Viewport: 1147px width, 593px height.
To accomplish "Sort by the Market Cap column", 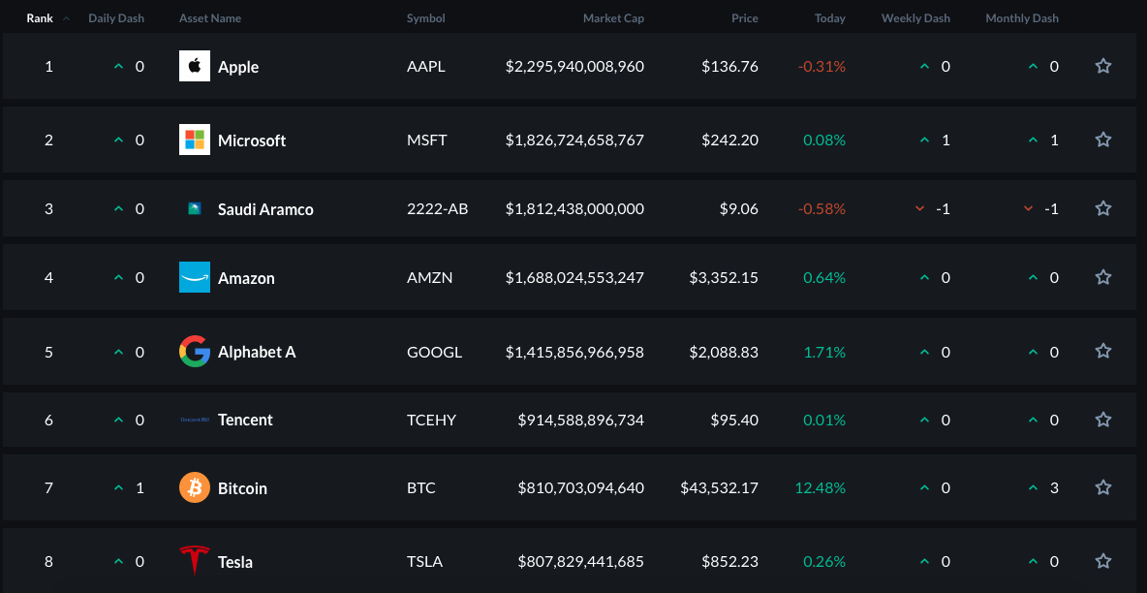I will click(613, 18).
